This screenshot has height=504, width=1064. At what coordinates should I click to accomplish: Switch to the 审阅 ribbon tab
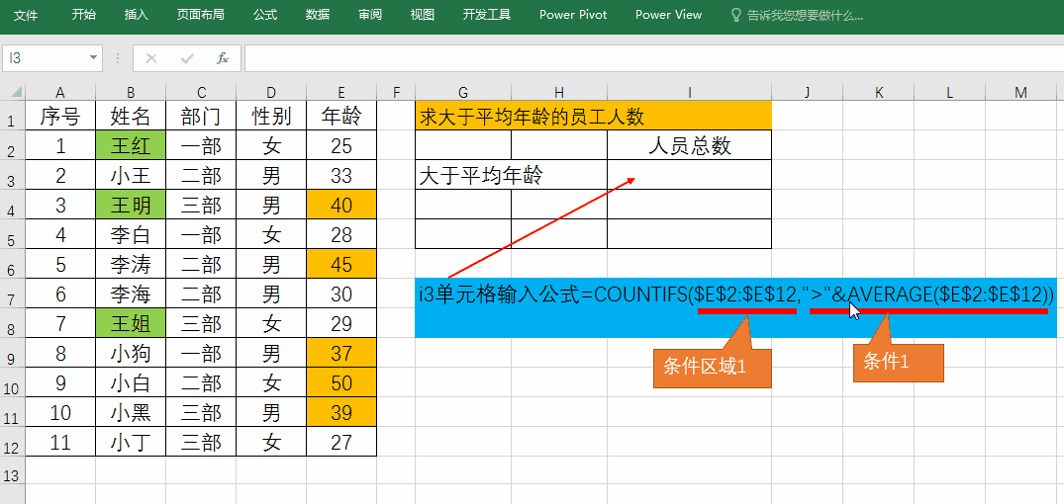[x=370, y=14]
